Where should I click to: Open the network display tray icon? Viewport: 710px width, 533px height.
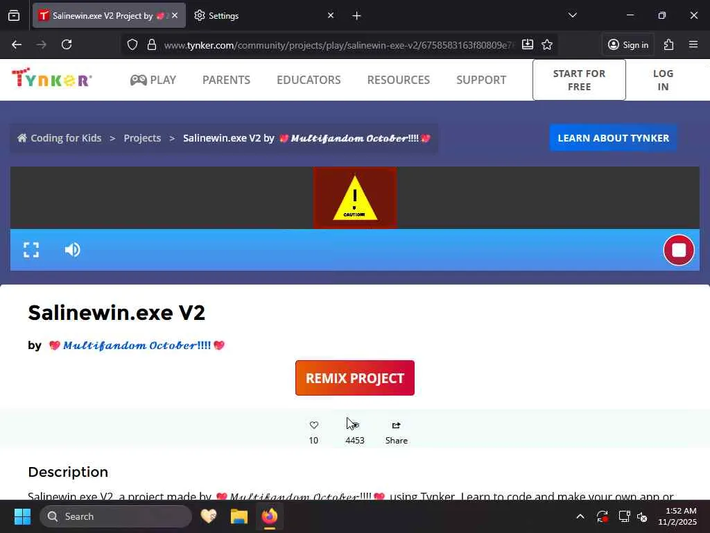[625, 516]
